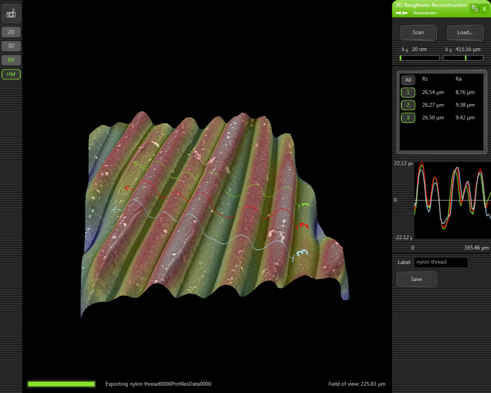Open the settings gears icon

(x=474, y=8)
